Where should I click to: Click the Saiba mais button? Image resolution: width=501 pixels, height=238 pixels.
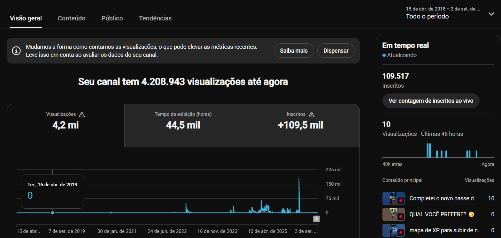click(294, 51)
